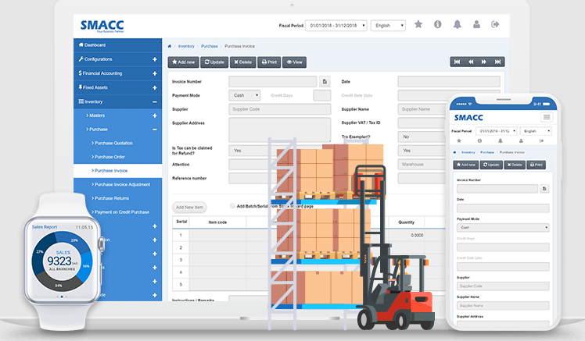Click Add new button on phone

pos(465,165)
